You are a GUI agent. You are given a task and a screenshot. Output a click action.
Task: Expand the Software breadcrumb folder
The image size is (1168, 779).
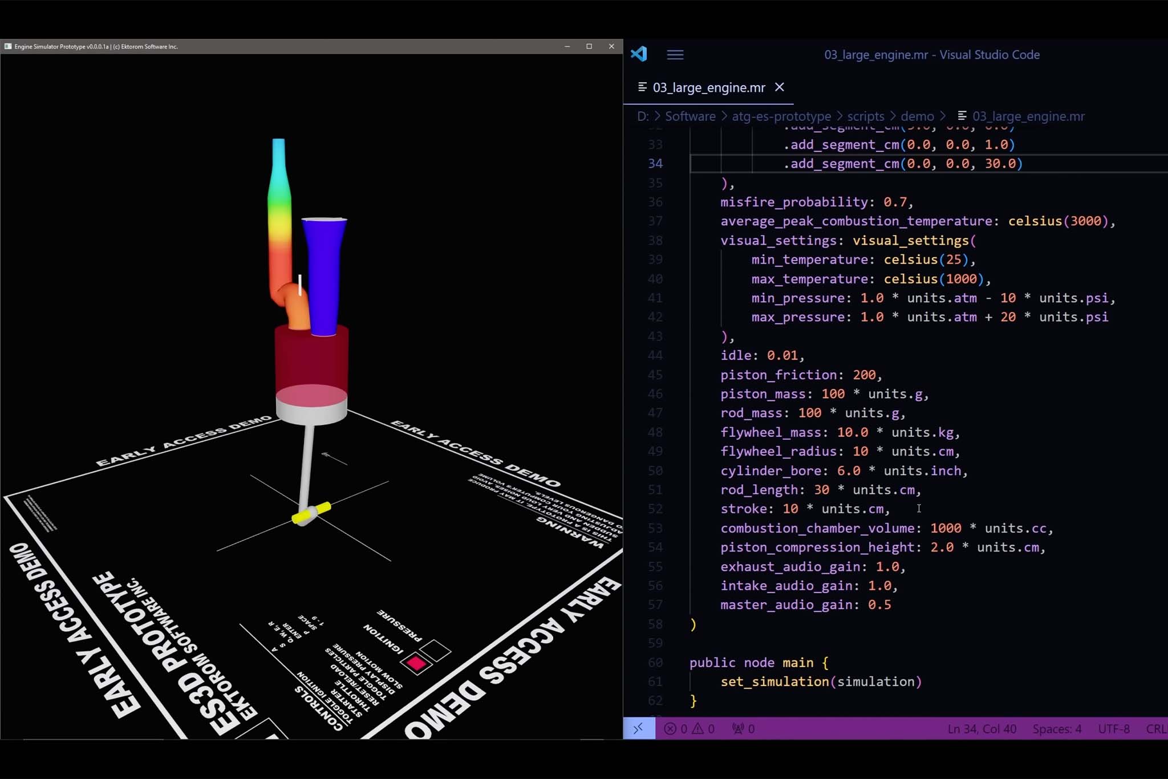click(x=690, y=116)
